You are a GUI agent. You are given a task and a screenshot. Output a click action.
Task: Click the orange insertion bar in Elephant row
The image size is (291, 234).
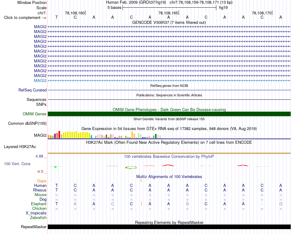pyautogui.click(x=142, y=203)
